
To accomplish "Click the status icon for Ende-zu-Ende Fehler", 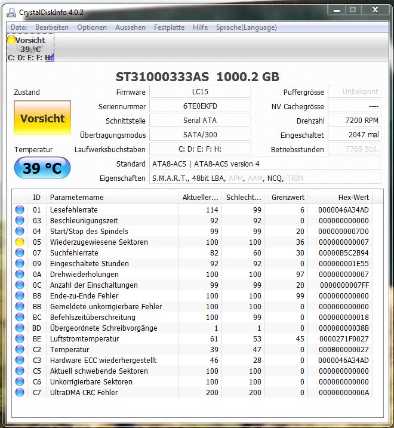I will click(x=20, y=295).
